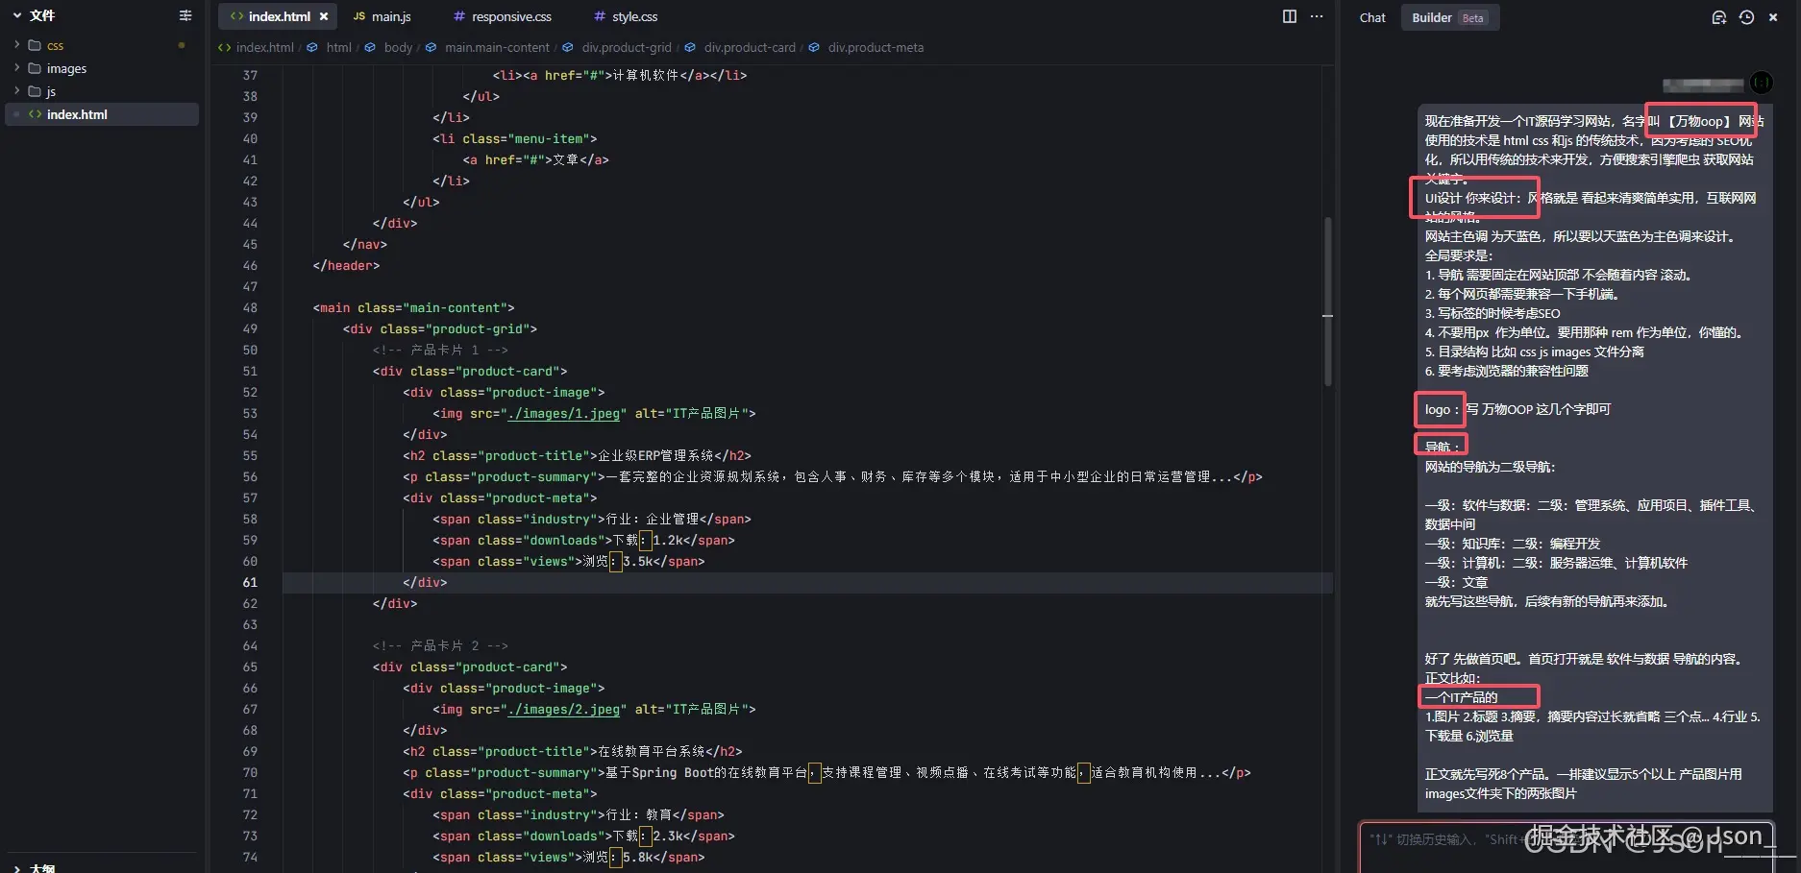1801x873 pixels.
Task: Click the editor vertical scrollbar thumb
Action: click(x=1328, y=302)
